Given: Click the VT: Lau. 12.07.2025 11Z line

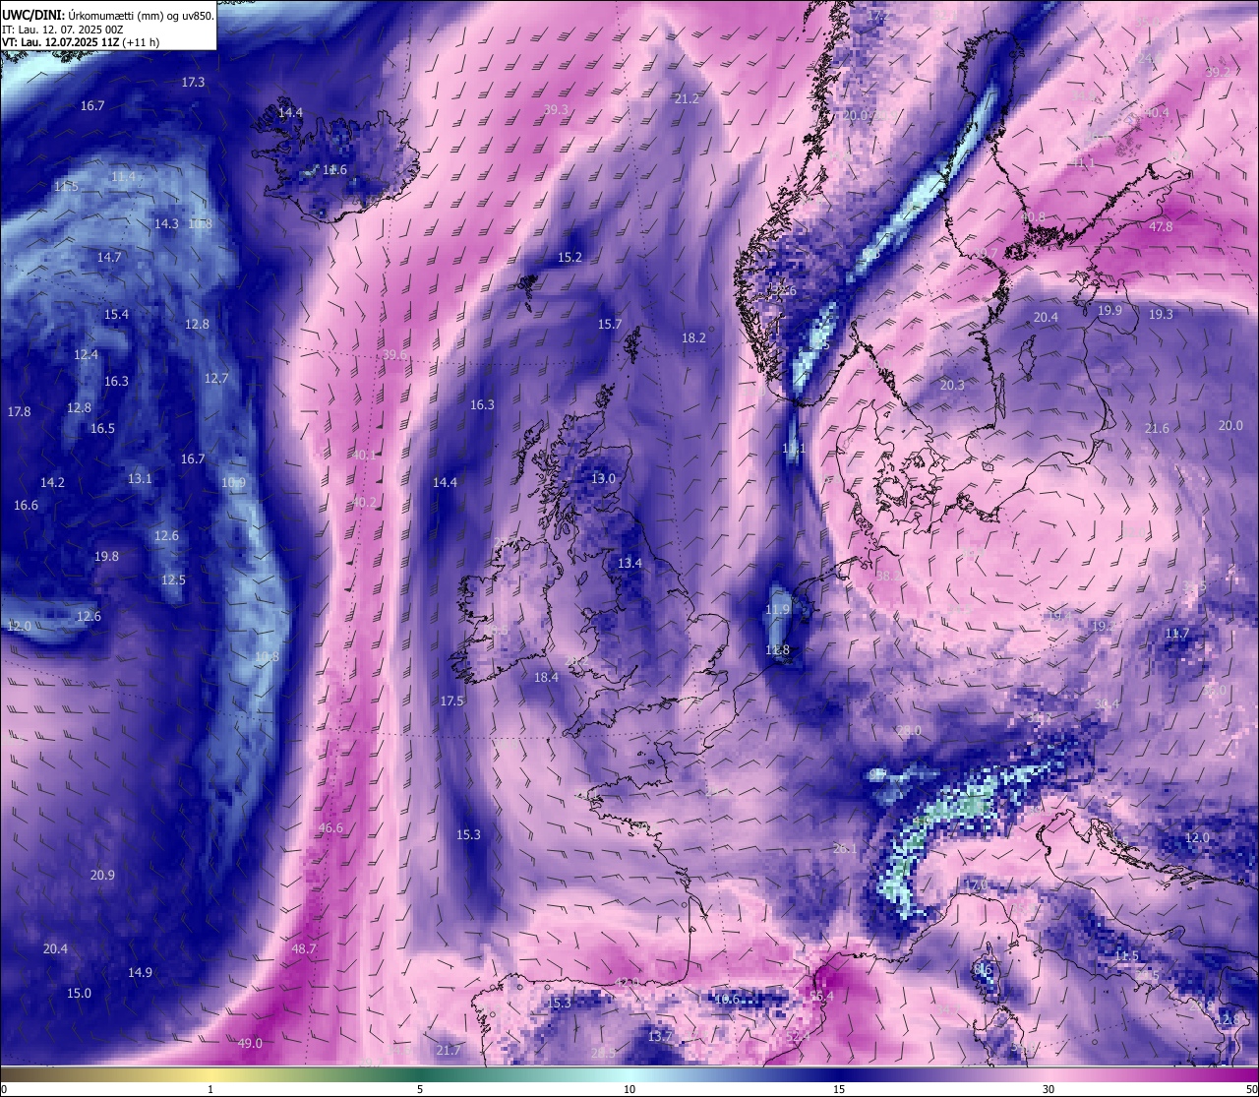Looking at the screenshot, I should pos(81,42).
